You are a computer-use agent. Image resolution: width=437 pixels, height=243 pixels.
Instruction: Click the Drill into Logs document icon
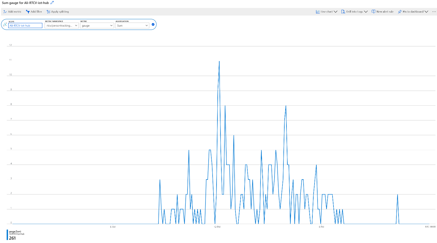pos(343,12)
